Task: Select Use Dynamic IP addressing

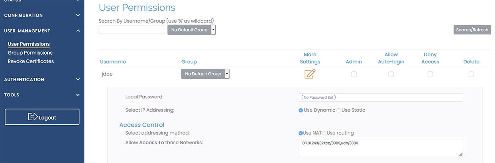Action: (301, 110)
